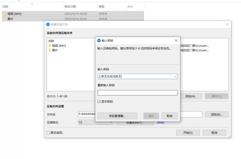The height and width of the screenshot is (159, 241).
Task: Click the 总大小: 1.42 GB text
Action: click(57, 96)
